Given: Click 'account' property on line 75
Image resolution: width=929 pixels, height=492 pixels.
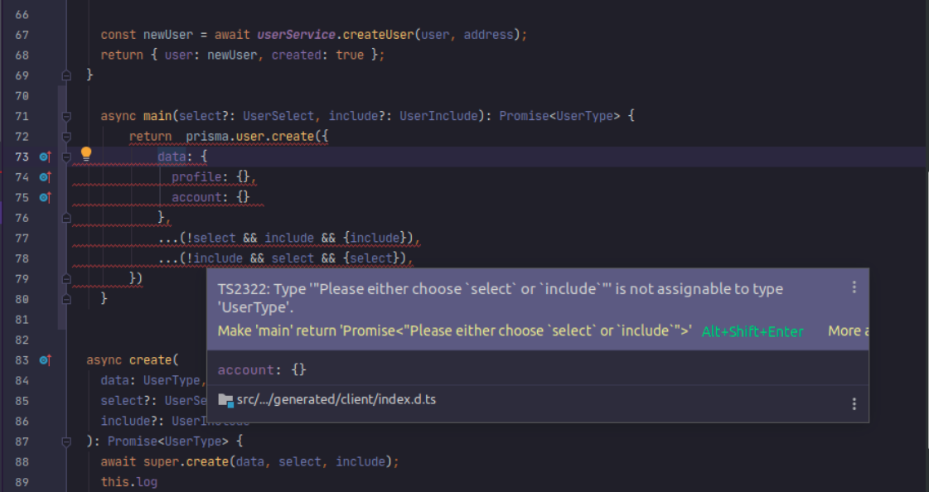Looking at the screenshot, I should (196, 197).
